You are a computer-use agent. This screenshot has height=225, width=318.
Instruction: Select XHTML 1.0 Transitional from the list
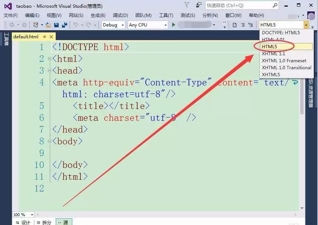287,67
